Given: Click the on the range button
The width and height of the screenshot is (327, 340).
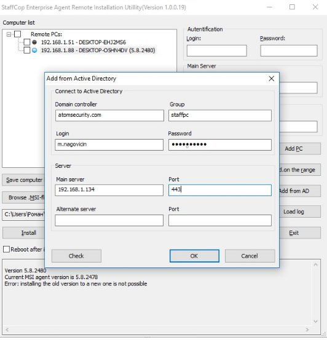Looking at the screenshot, I should pyautogui.click(x=300, y=170).
